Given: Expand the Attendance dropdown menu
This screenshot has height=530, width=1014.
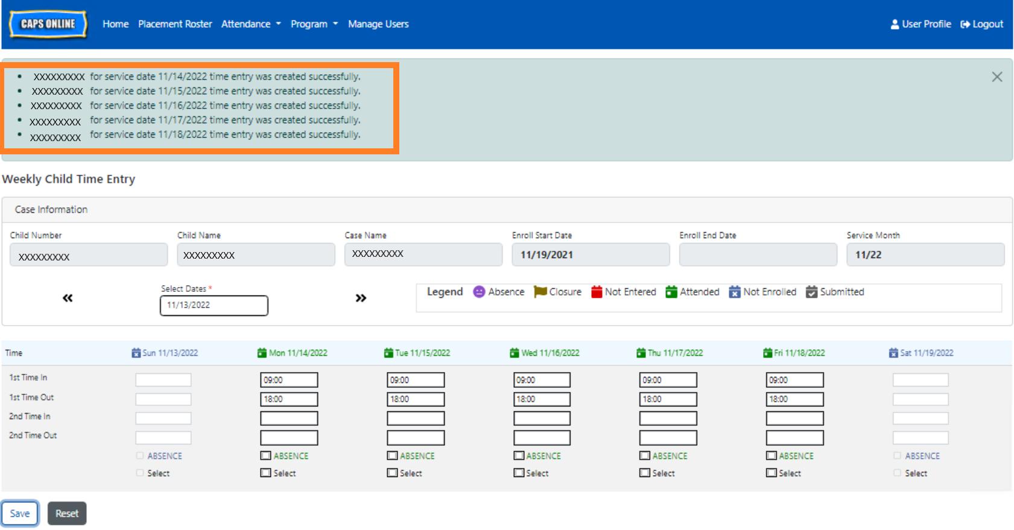Looking at the screenshot, I should [250, 24].
